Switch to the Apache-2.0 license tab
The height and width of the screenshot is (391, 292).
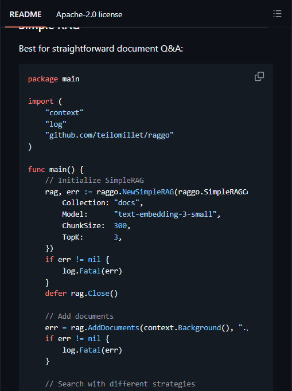(89, 14)
